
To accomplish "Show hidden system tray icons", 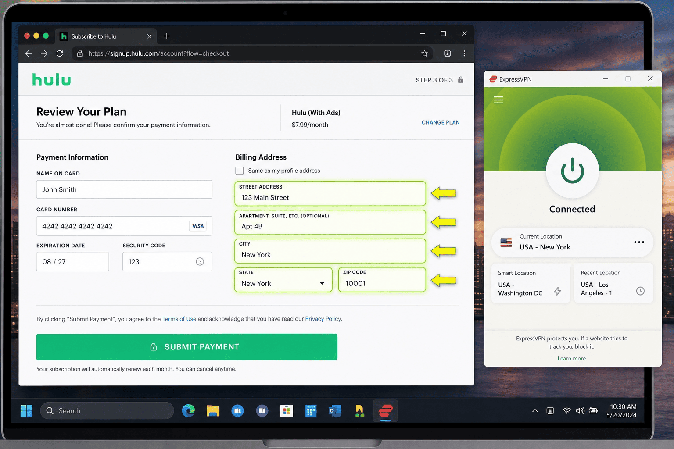I will (535, 411).
